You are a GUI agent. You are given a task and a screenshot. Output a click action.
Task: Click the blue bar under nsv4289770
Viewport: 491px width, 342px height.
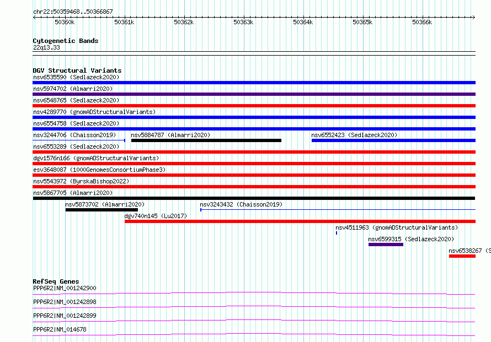pyautogui.click(x=254, y=117)
